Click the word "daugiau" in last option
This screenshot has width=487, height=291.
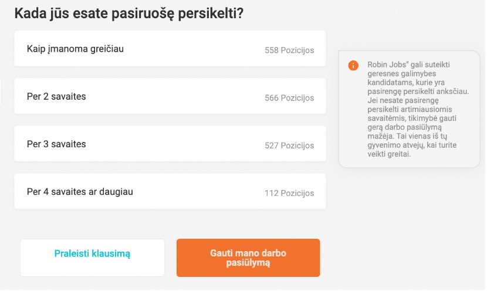pyautogui.click(x=116, y=192)
